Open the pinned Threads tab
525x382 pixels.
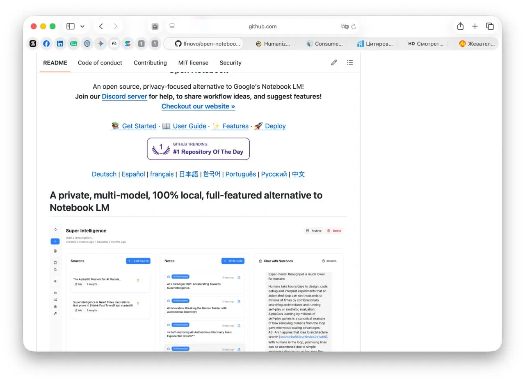click(33, 44)
